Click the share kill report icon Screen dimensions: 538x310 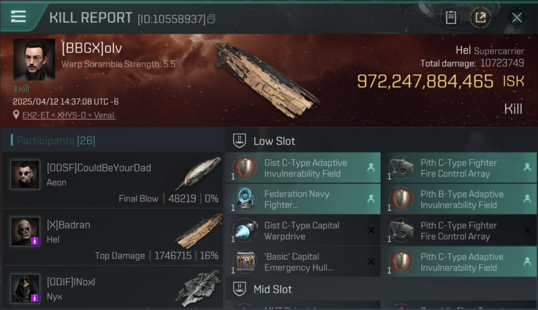(x=480, y=18)
